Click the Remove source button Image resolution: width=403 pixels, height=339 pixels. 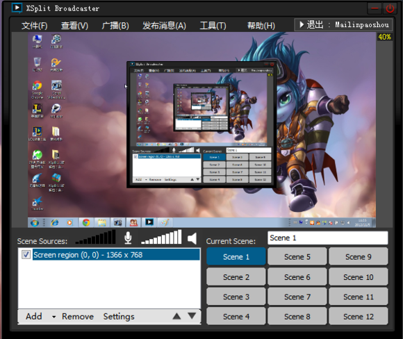tap(78, 316)
